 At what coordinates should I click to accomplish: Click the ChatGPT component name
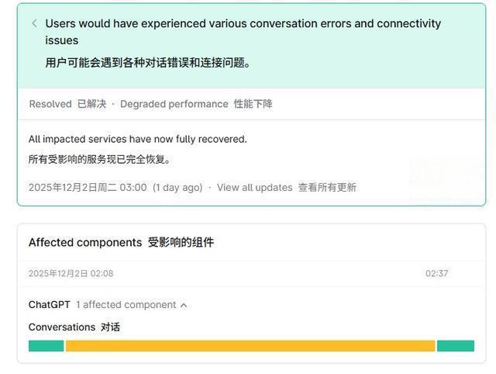click(x=50, y=305)
